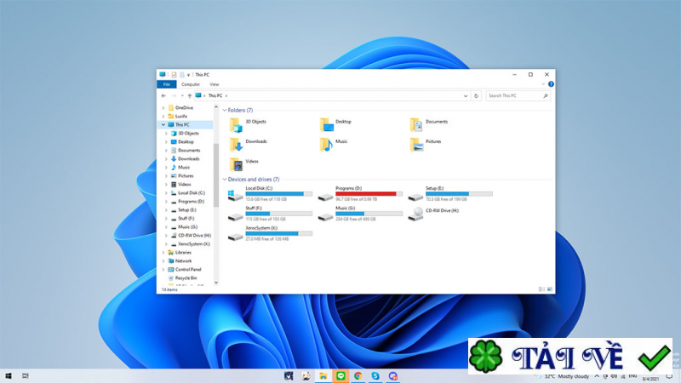Click the red Programs (D:) usage bar
The width and height of the screenshot is (681, 383).
pos(369,194)
